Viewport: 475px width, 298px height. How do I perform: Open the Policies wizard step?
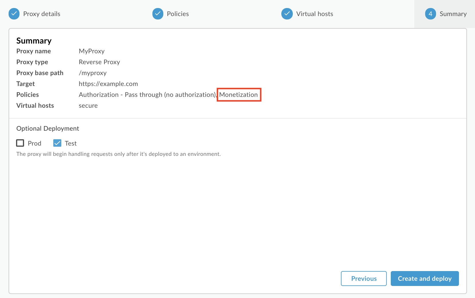click(178, 14)
